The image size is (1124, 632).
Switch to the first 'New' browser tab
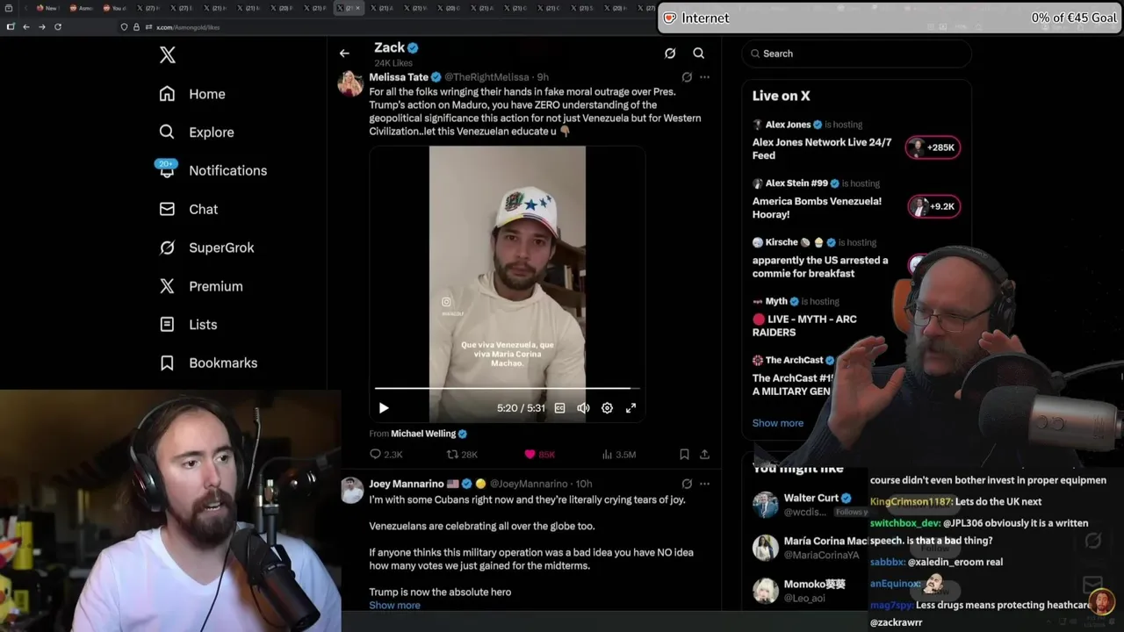click(47, 8)
